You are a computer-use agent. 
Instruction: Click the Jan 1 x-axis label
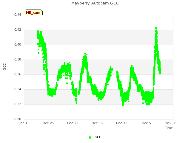[x=23, y=123]
